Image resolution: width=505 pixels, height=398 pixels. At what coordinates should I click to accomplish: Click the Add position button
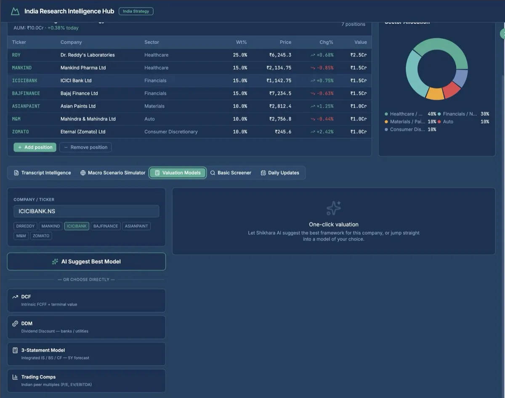[x=35, y=147]
